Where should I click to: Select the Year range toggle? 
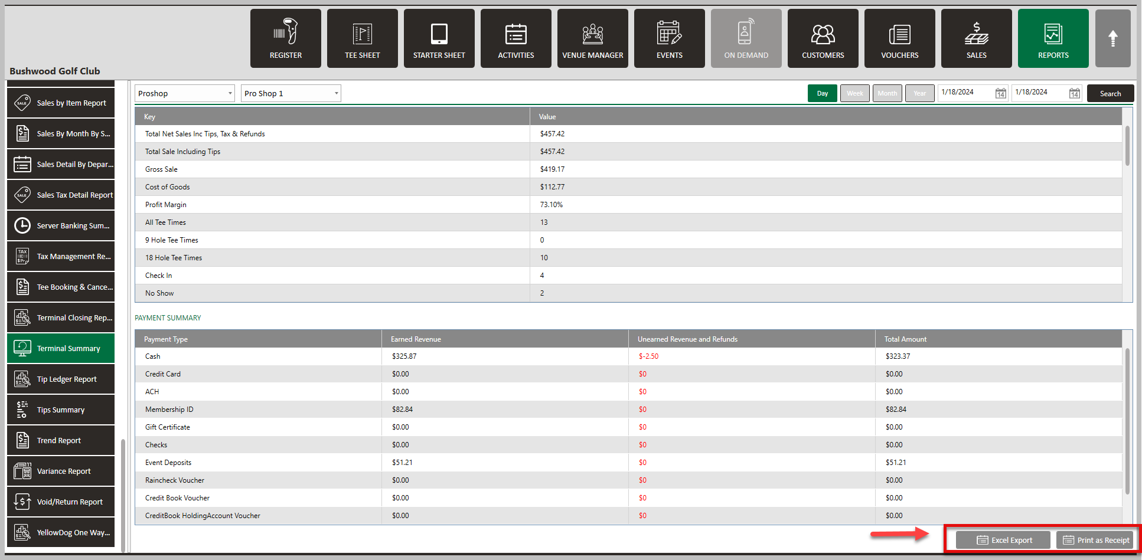(920, 93)
